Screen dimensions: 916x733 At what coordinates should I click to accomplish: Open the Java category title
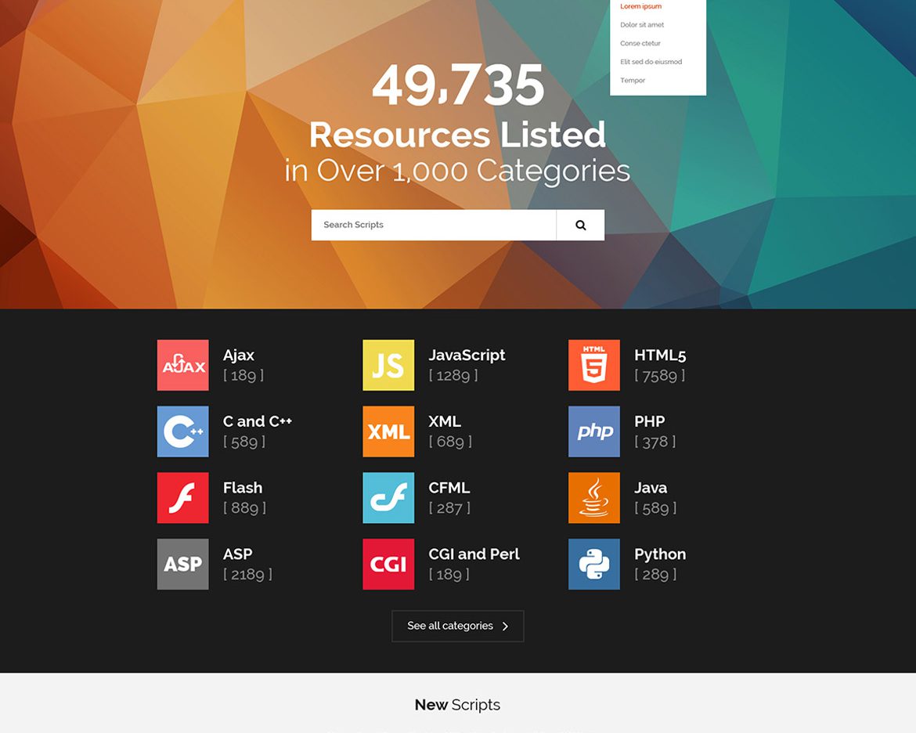coord(651,488)
